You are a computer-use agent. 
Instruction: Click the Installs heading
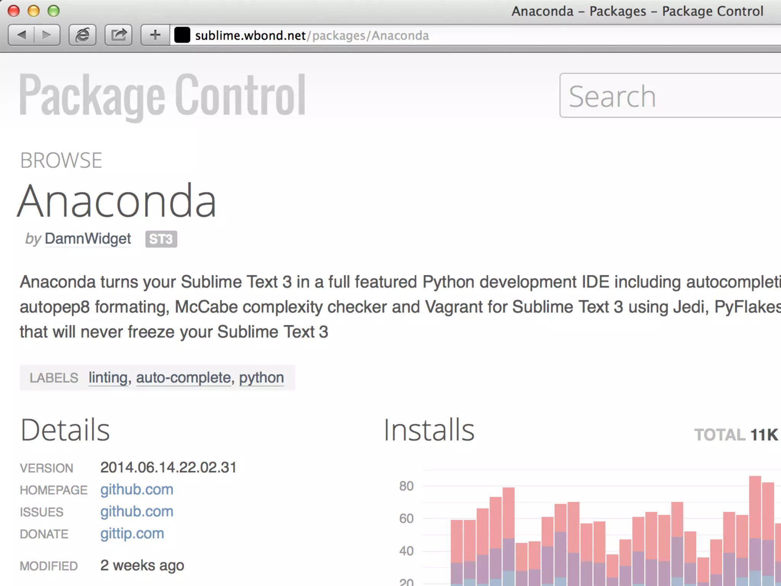tap(429, 430)
